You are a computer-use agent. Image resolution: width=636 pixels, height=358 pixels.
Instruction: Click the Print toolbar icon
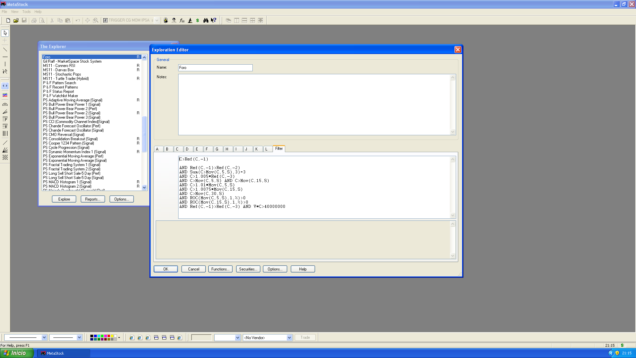click(34, 21)
